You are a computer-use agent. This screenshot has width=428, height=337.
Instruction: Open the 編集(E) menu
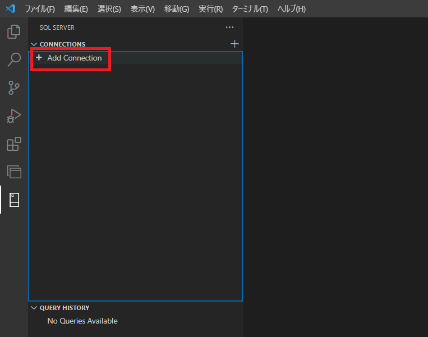(76, 9)
